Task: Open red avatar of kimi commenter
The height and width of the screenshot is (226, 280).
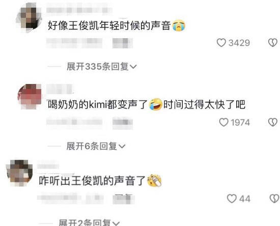Action: (x=30, y=96)
